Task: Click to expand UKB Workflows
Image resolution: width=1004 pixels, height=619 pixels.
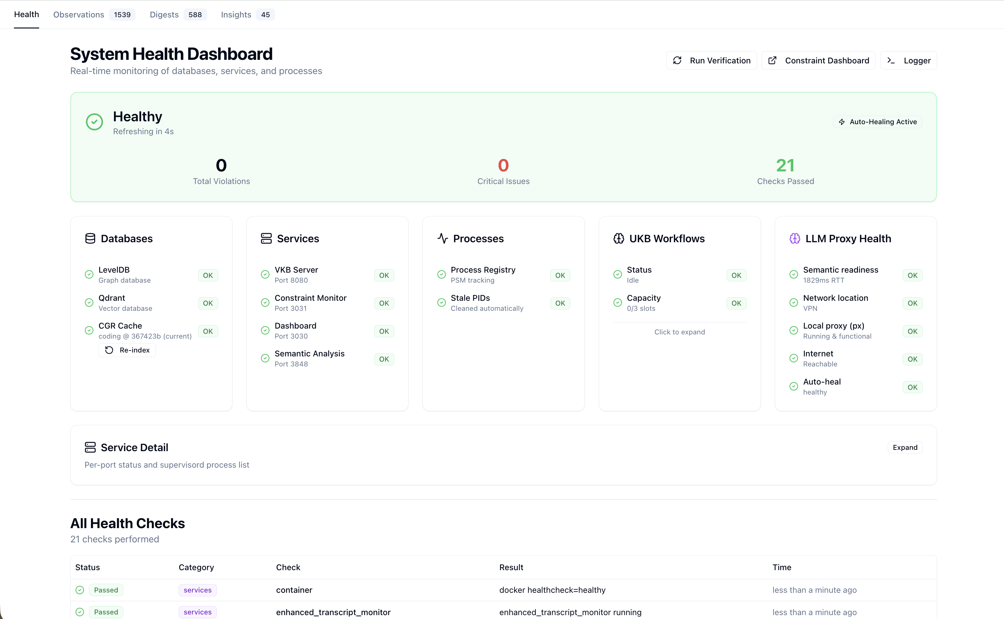Action: point(680,332)
